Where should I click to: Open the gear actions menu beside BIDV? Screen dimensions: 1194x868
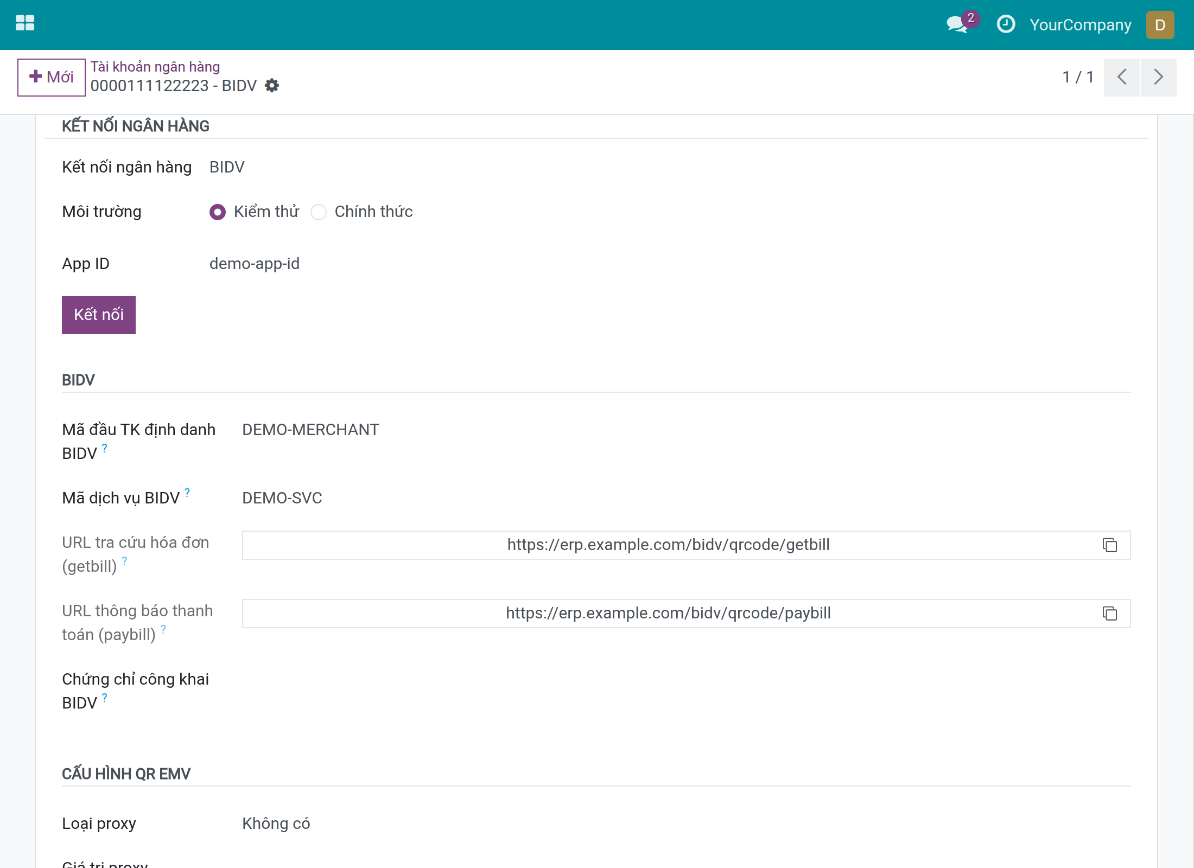click(x=272, y=86)
